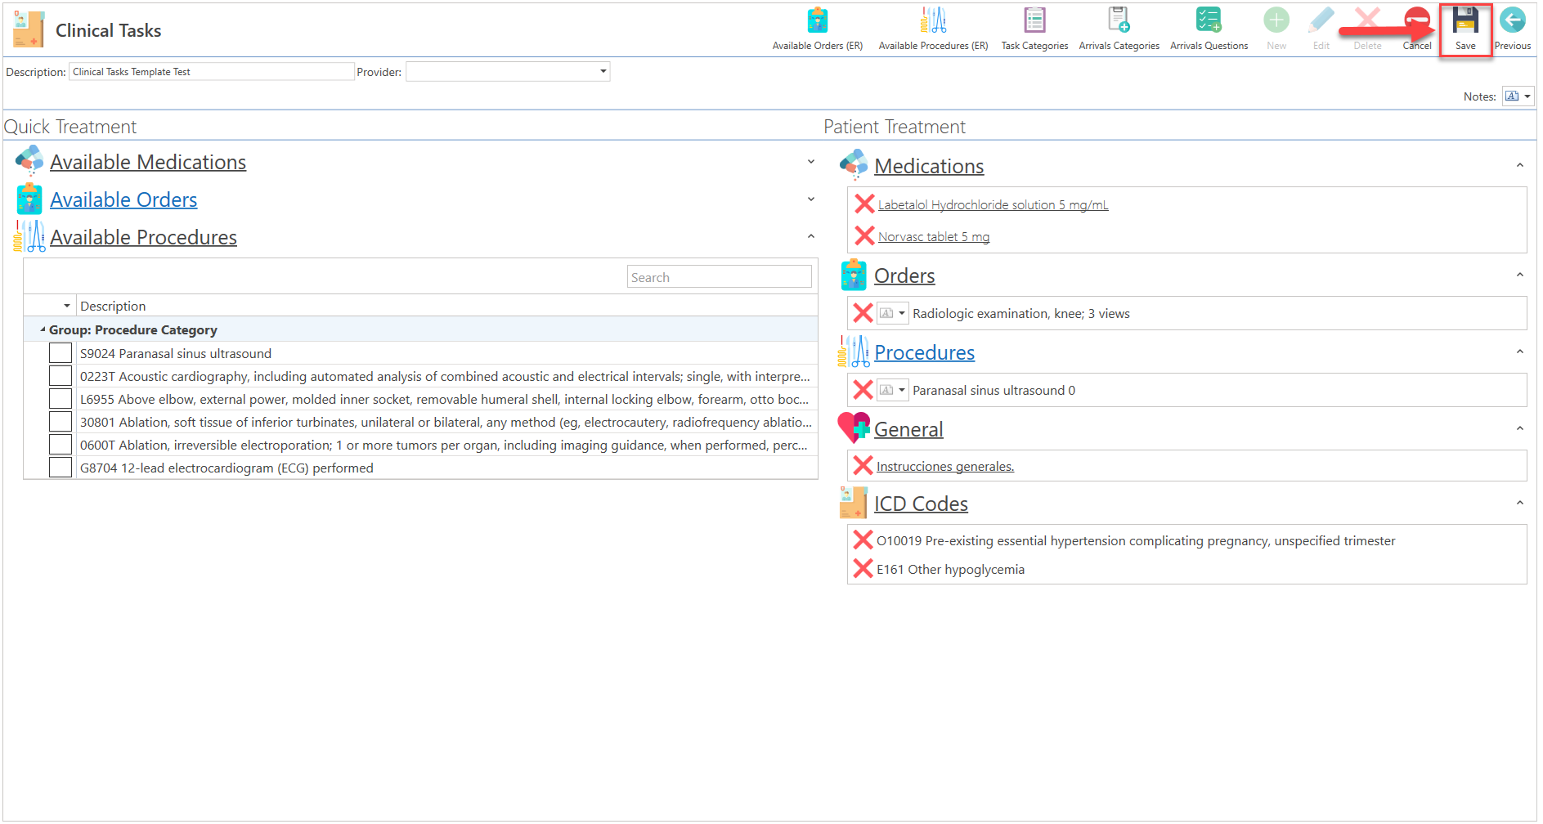Screen dimensions: 1543x824
Task: Collapse the General section chevron
Action: tap(1519, 429)
